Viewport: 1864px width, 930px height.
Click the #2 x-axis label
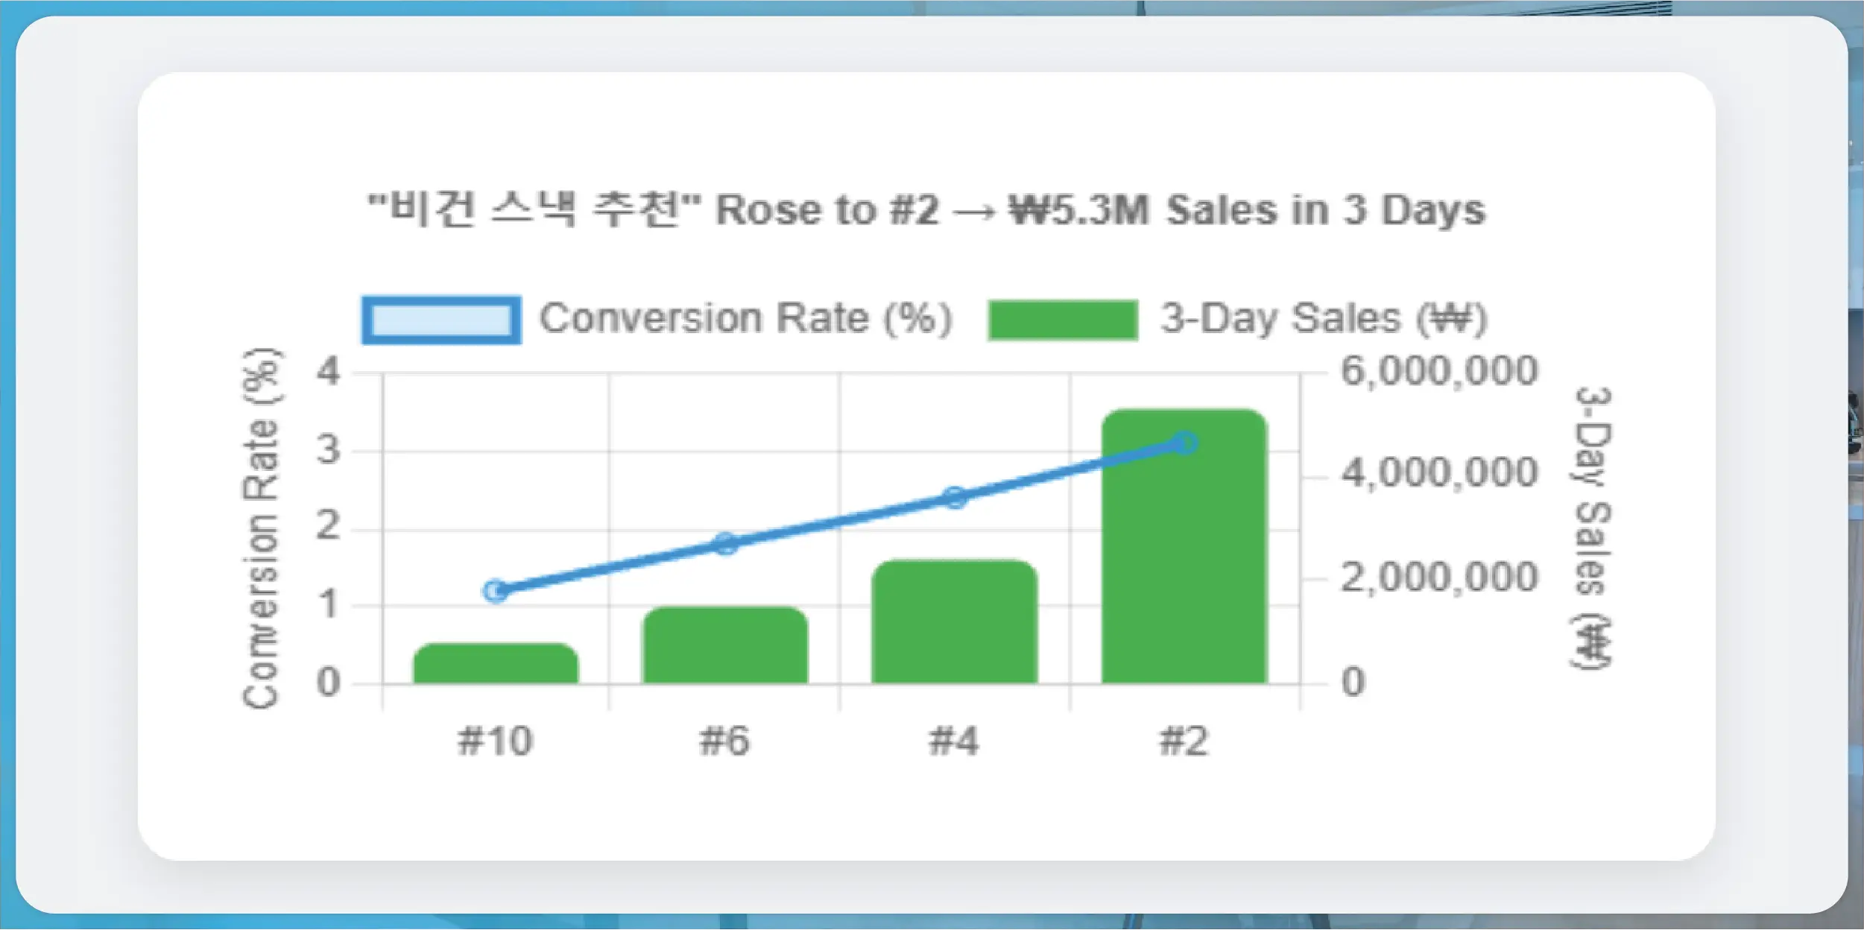(x=1184, y=741)
